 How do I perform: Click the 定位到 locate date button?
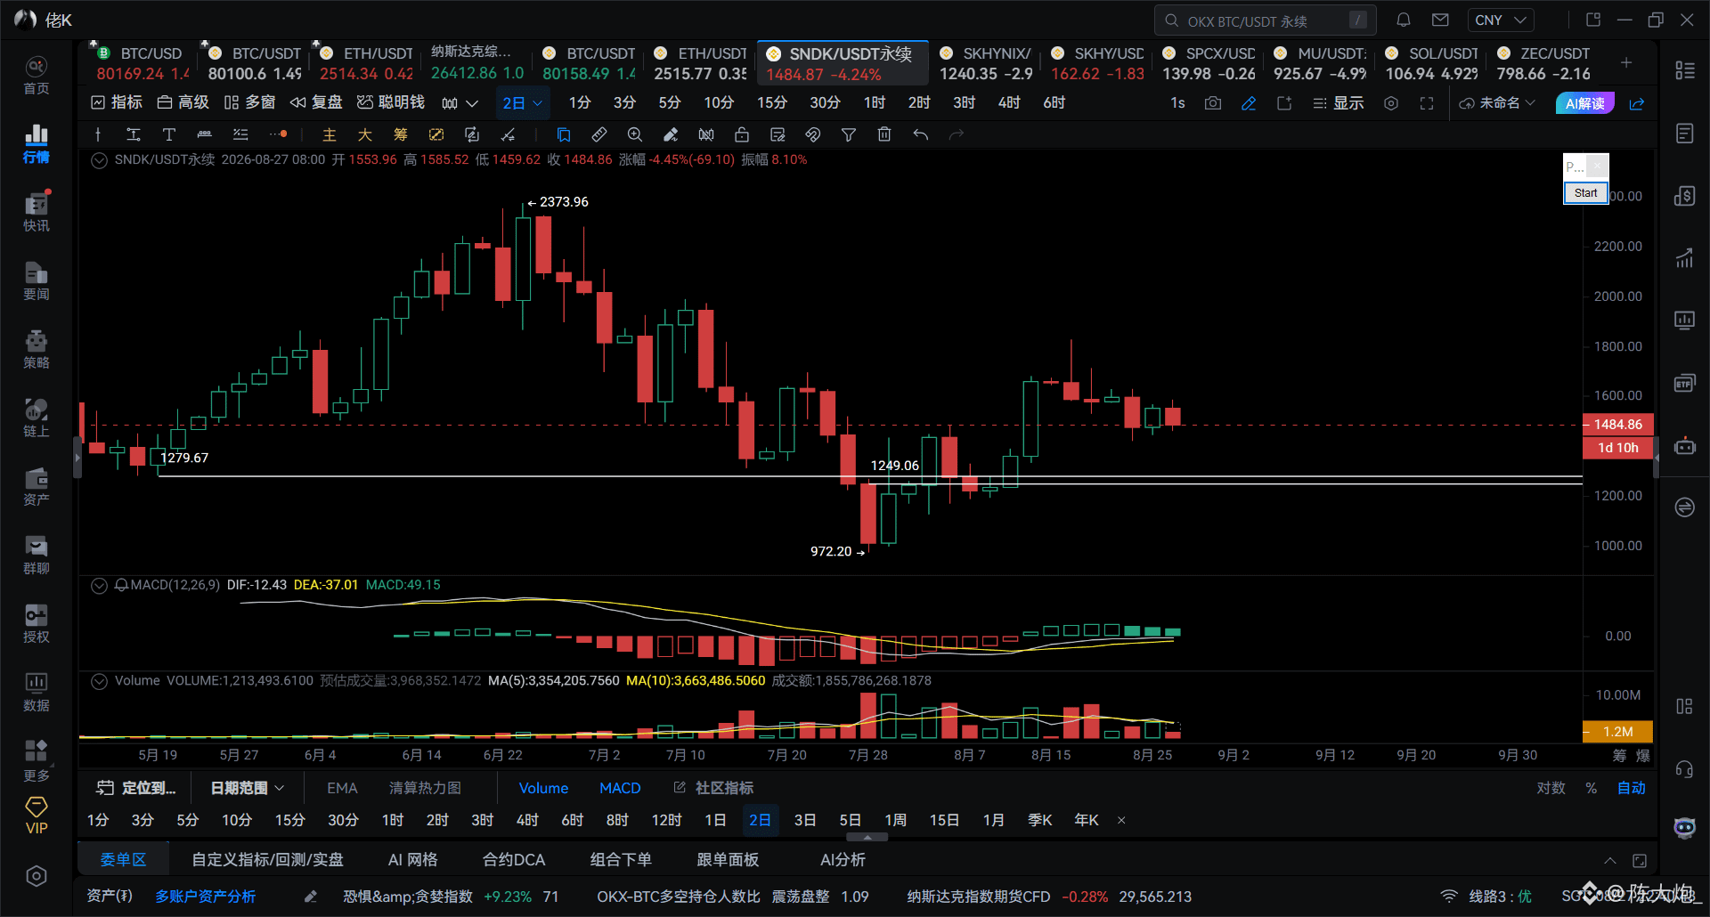(x=137, y=788)
